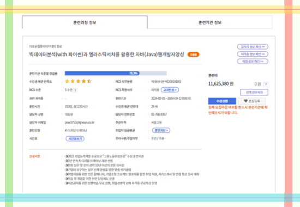
Task: Open the 교과편성 link button
Action: tap(170, 90)
